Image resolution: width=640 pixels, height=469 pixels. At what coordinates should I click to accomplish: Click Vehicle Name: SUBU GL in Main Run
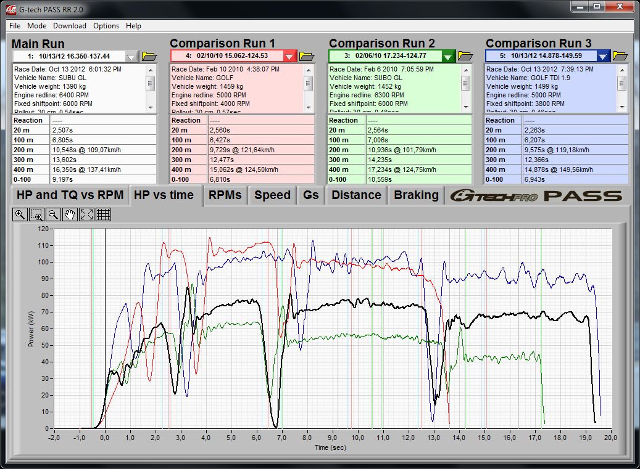50,78
